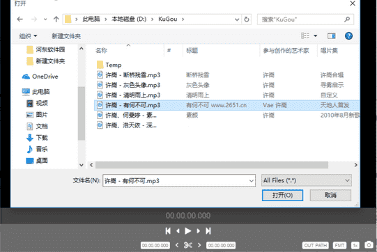Expand chevron after 本地磁盘 (D:) breadcrumb

point(152,19)
